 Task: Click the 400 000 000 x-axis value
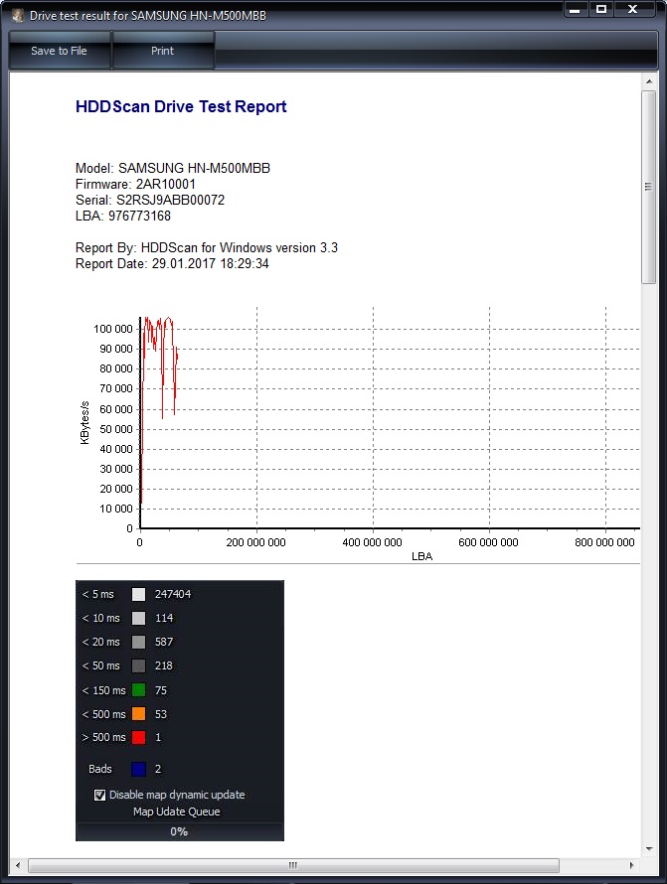(x=372, y=542)
